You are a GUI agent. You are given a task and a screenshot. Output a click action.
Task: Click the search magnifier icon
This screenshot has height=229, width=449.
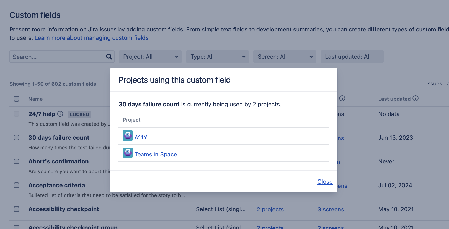click(109, 57)
